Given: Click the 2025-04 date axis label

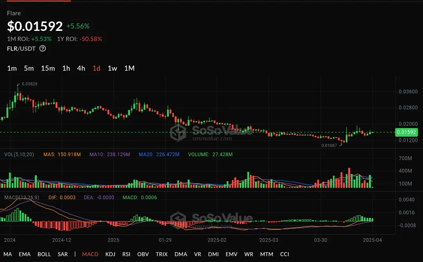Looking at the screenshot, I should point(372,240).
